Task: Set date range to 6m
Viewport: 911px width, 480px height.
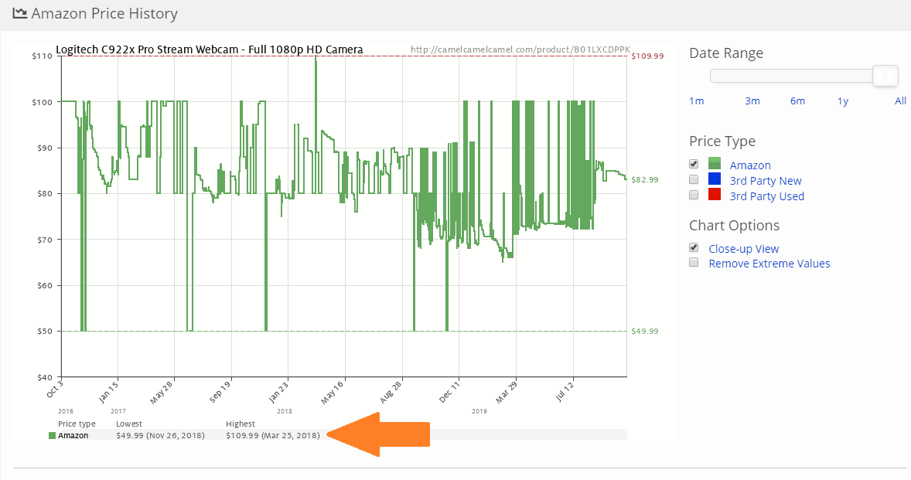Action: (798, 101)
